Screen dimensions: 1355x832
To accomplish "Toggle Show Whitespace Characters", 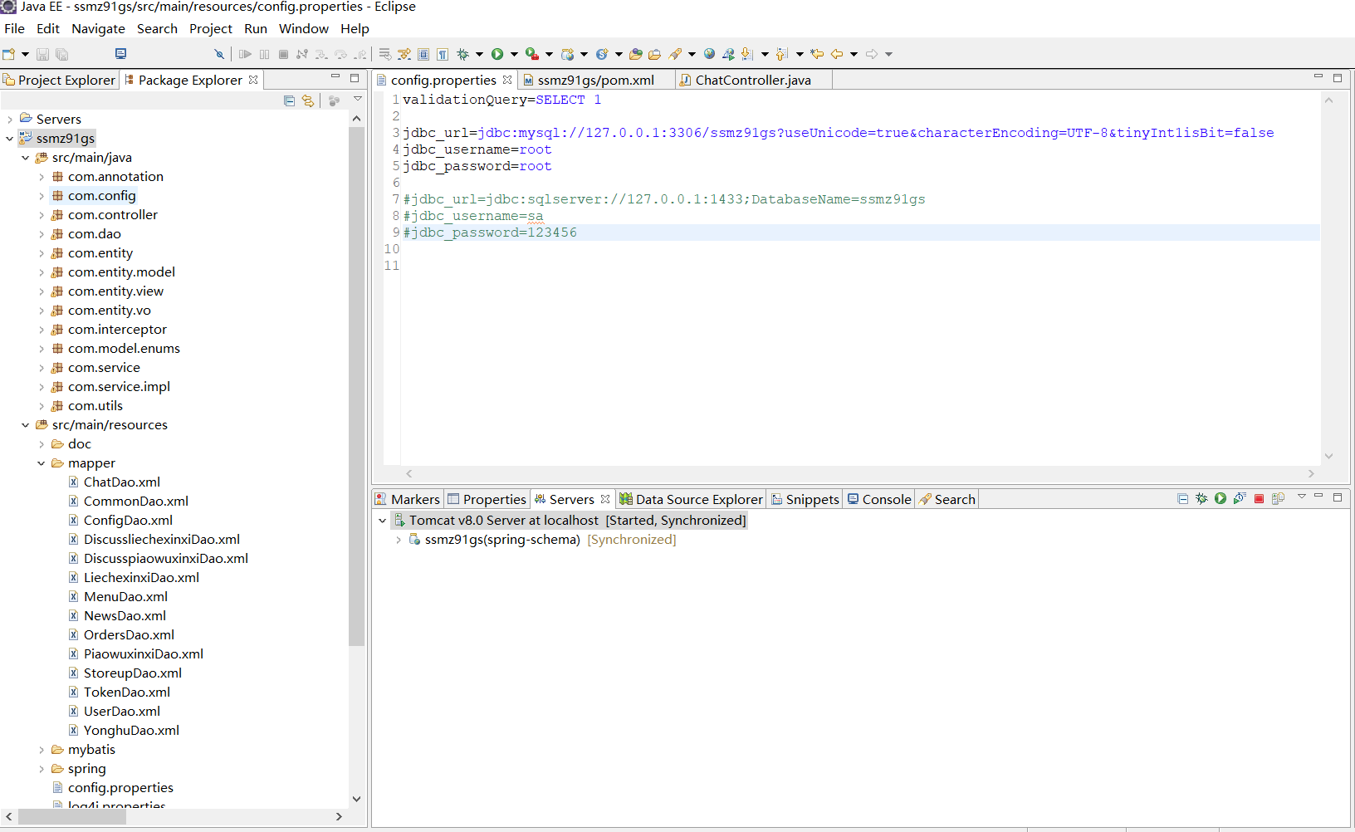I will point(443,54).
